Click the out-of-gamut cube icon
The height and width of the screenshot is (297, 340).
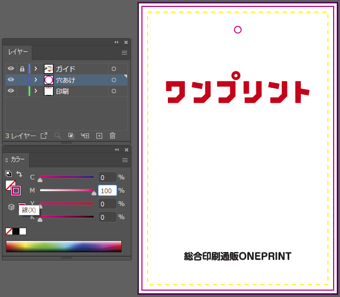point(11,207)
